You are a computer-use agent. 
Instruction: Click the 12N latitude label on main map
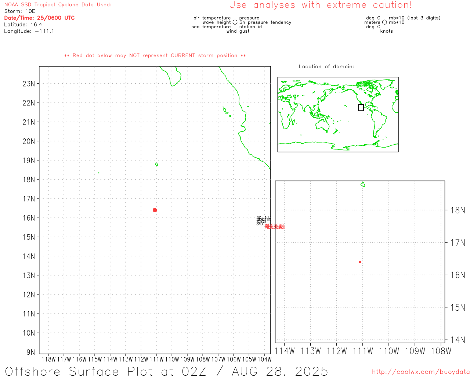tap(29, 295)
